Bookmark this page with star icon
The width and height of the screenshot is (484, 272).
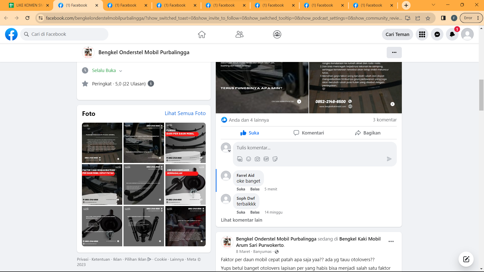(428, 18)
